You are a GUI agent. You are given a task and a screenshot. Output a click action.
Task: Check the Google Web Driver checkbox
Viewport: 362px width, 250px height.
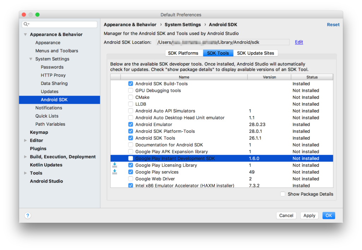(x=131, y=179)
